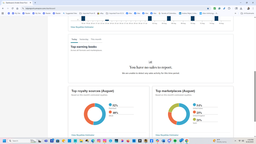Click the Windows Start button
256x144 pixels.
(4, 141)
